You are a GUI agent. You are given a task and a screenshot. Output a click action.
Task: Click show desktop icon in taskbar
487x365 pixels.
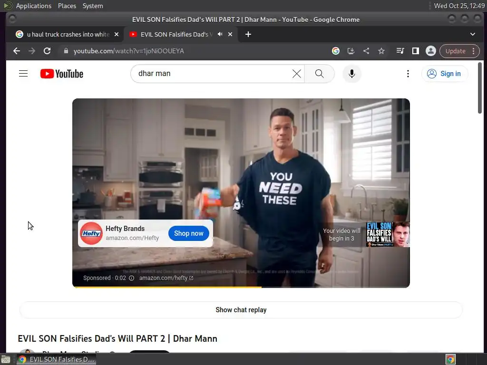[x=5, y=359]
